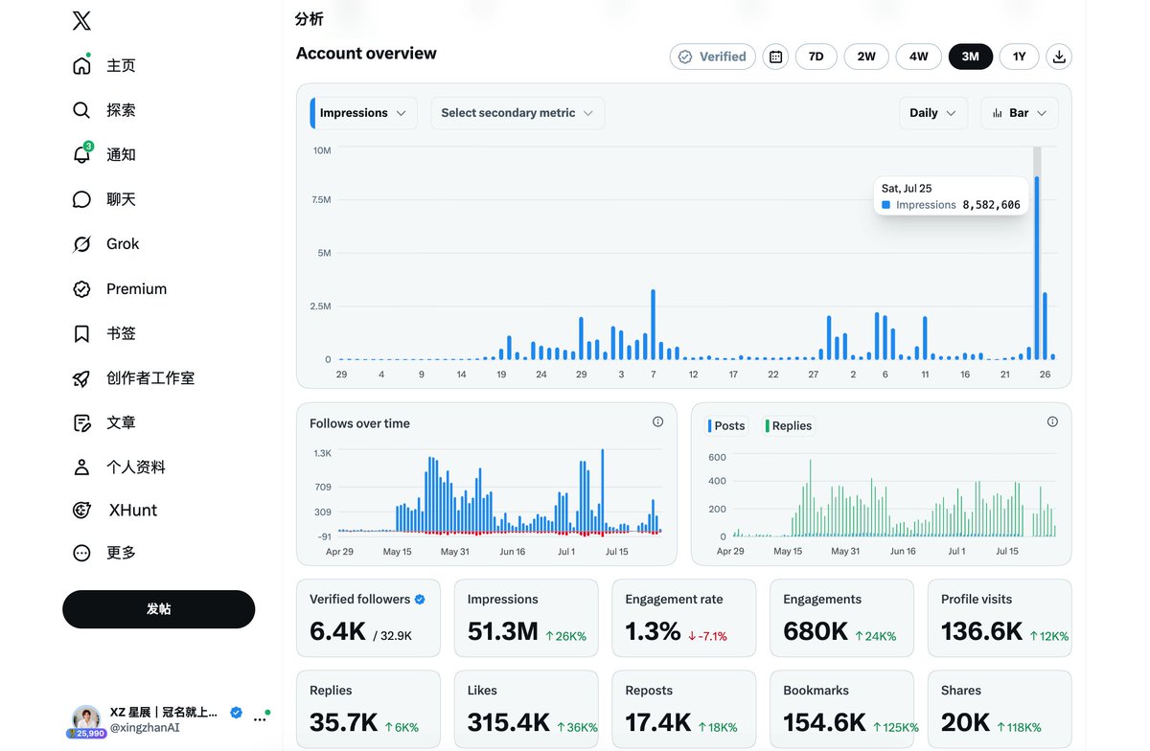Image resolution: width=1150 pixels, height=751 pixels.
Task: Click the Shares 20K stat card
Action: 1000,710
